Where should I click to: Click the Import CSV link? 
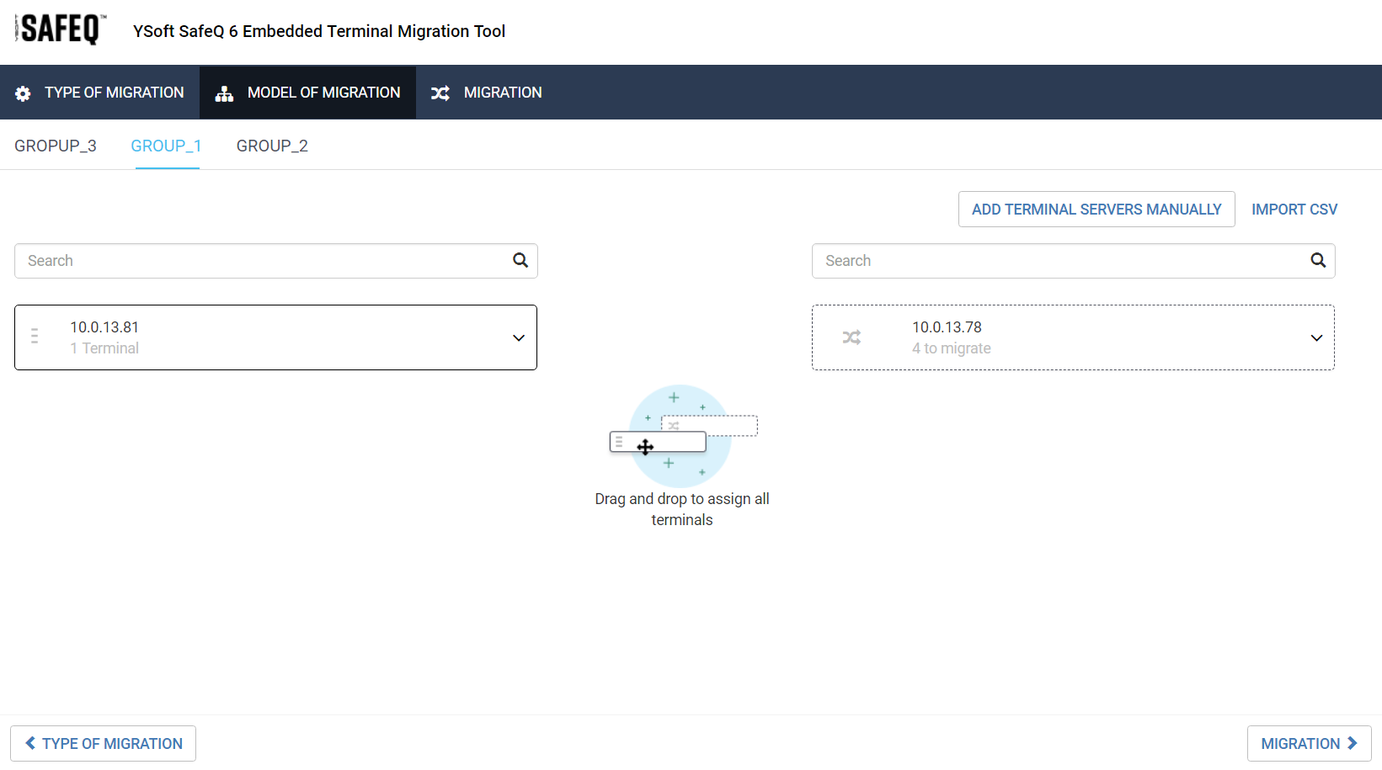click(1294, 210)
